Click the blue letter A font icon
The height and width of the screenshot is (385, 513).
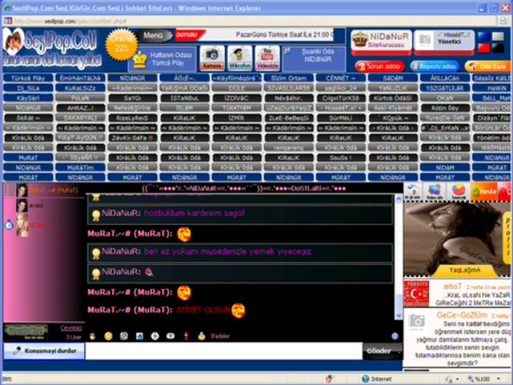point(139,336)
